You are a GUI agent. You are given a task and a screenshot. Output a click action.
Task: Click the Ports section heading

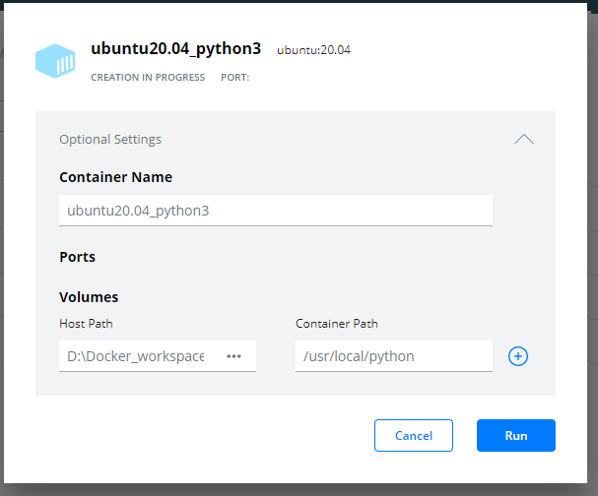(x=77, y=257)
